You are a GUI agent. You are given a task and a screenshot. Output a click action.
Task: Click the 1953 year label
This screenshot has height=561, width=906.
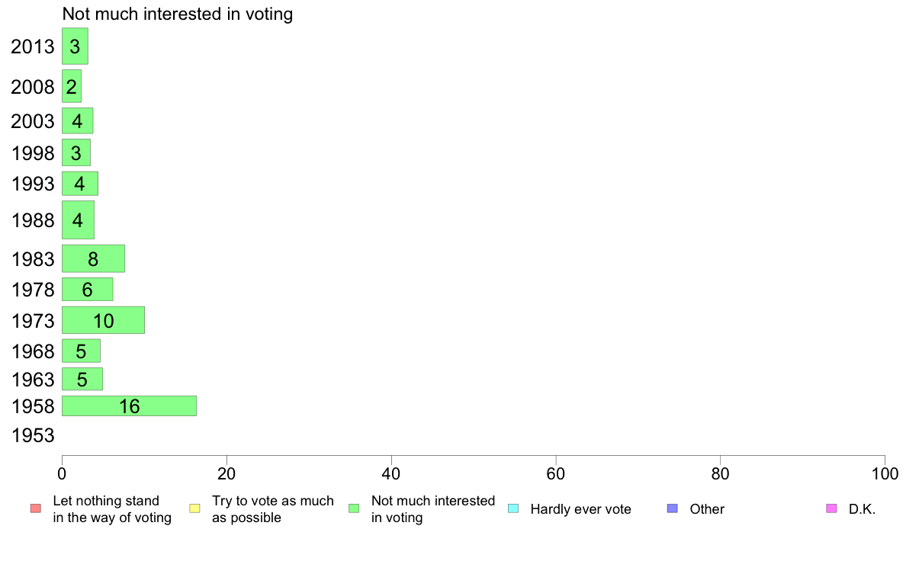click(x=33, y=435)
